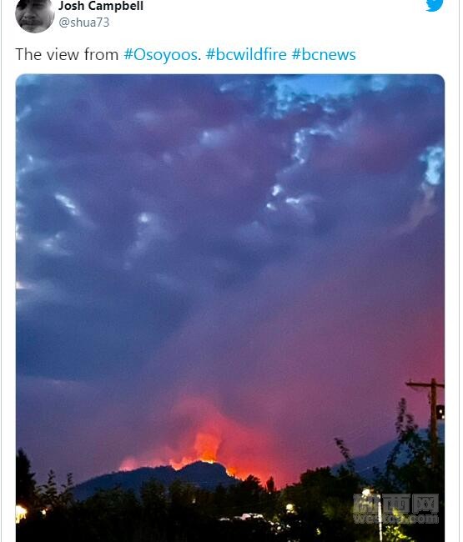Screen dimensions: 463x542
Task: Click the street light at photo's left edge
Action: tap(21, 512)
